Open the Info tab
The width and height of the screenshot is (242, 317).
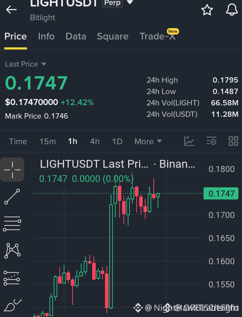point(46,36)
